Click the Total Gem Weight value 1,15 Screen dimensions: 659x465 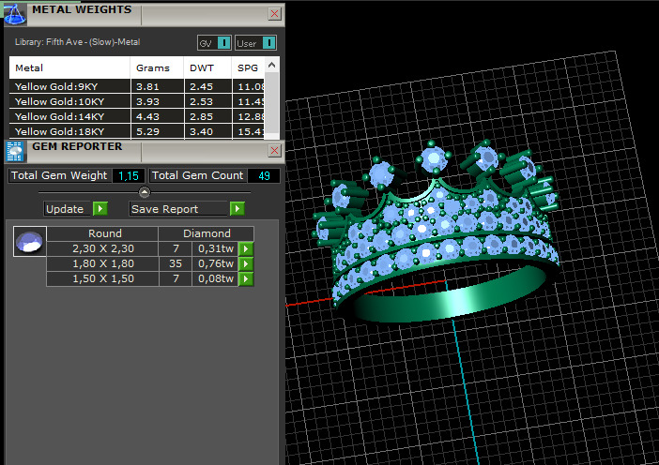point(129,176)
